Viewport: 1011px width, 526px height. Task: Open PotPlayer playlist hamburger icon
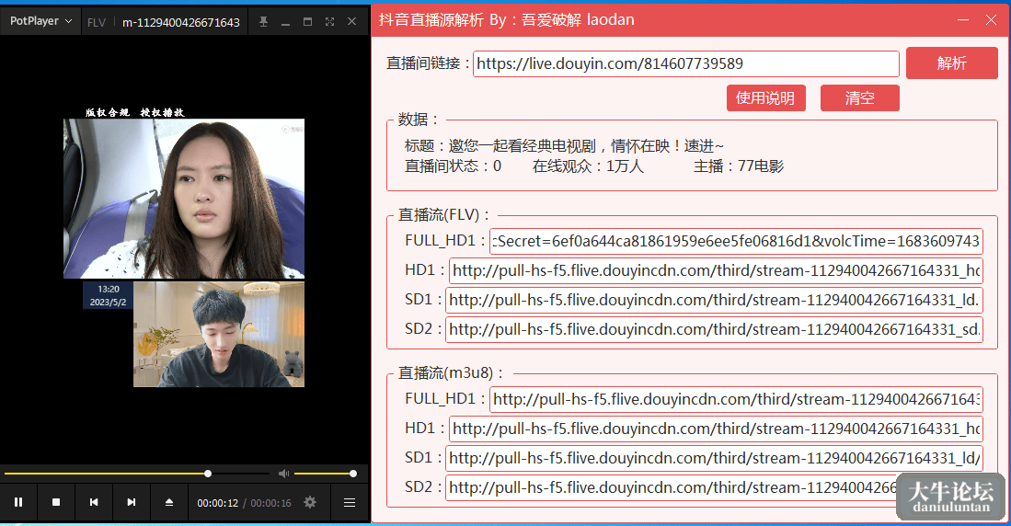click(350, 502)
